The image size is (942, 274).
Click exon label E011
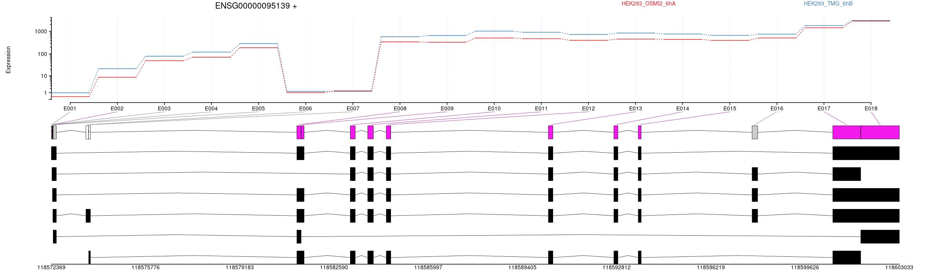click(541, 108)
